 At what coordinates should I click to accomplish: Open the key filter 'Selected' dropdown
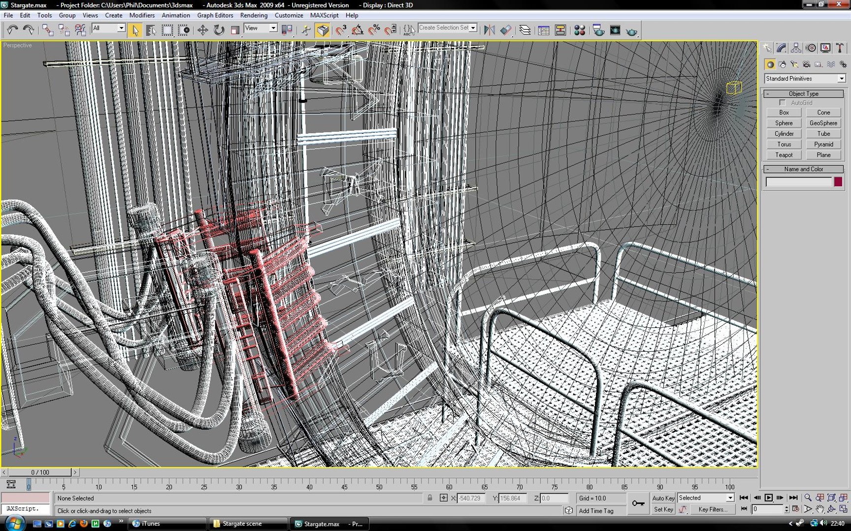[x=706, y=498]
